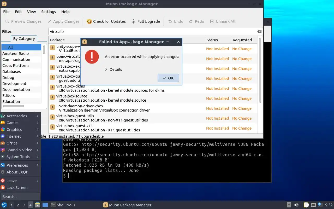Viewport: 334px width, 209px height.
Task: Click the Full Upgrade toolbar button
Action: coord(146,21)
